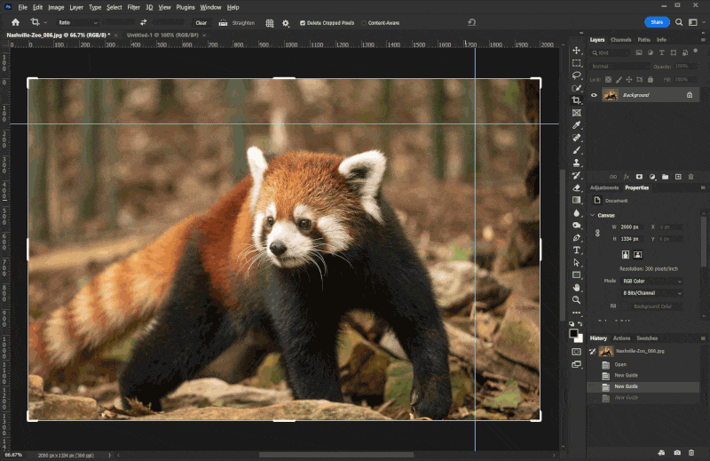Select the Crop tool in toolbox

(576, 100)
